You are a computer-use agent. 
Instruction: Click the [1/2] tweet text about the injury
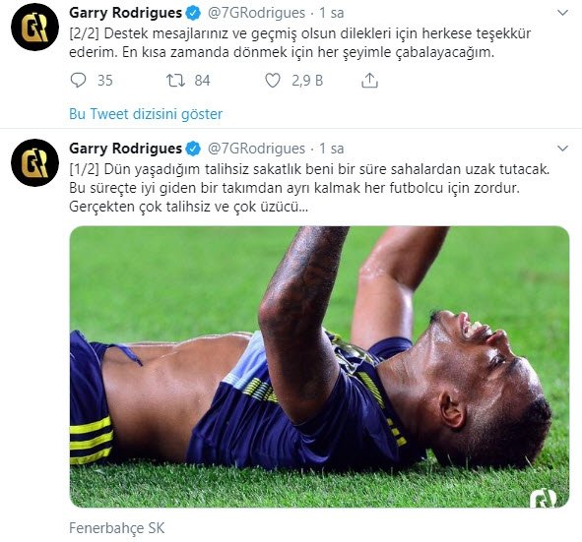pyautogui.click(x=309, y=188)
